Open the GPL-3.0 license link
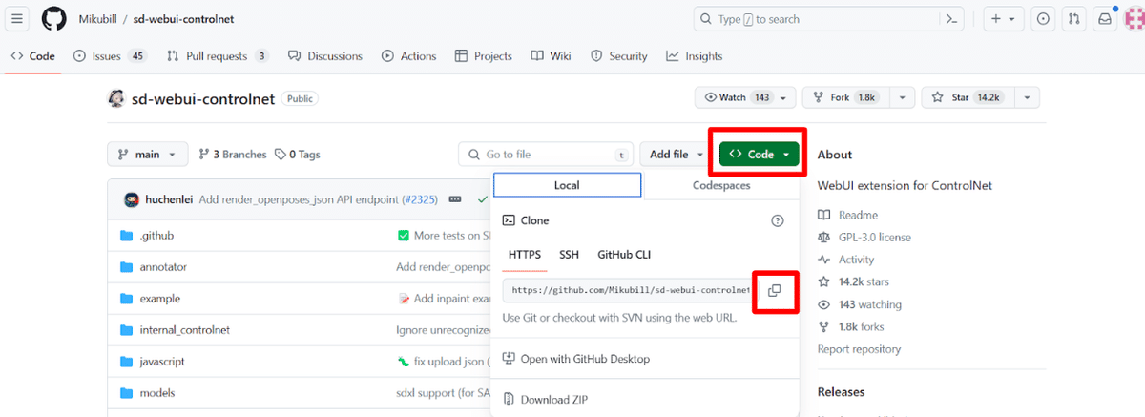 [x=864, y=237]
